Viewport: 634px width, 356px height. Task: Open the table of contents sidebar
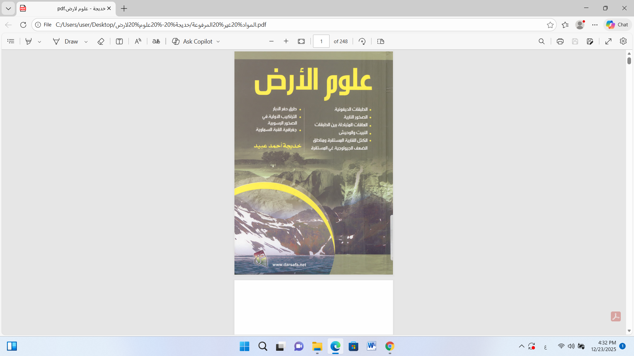tap(11, 41)
